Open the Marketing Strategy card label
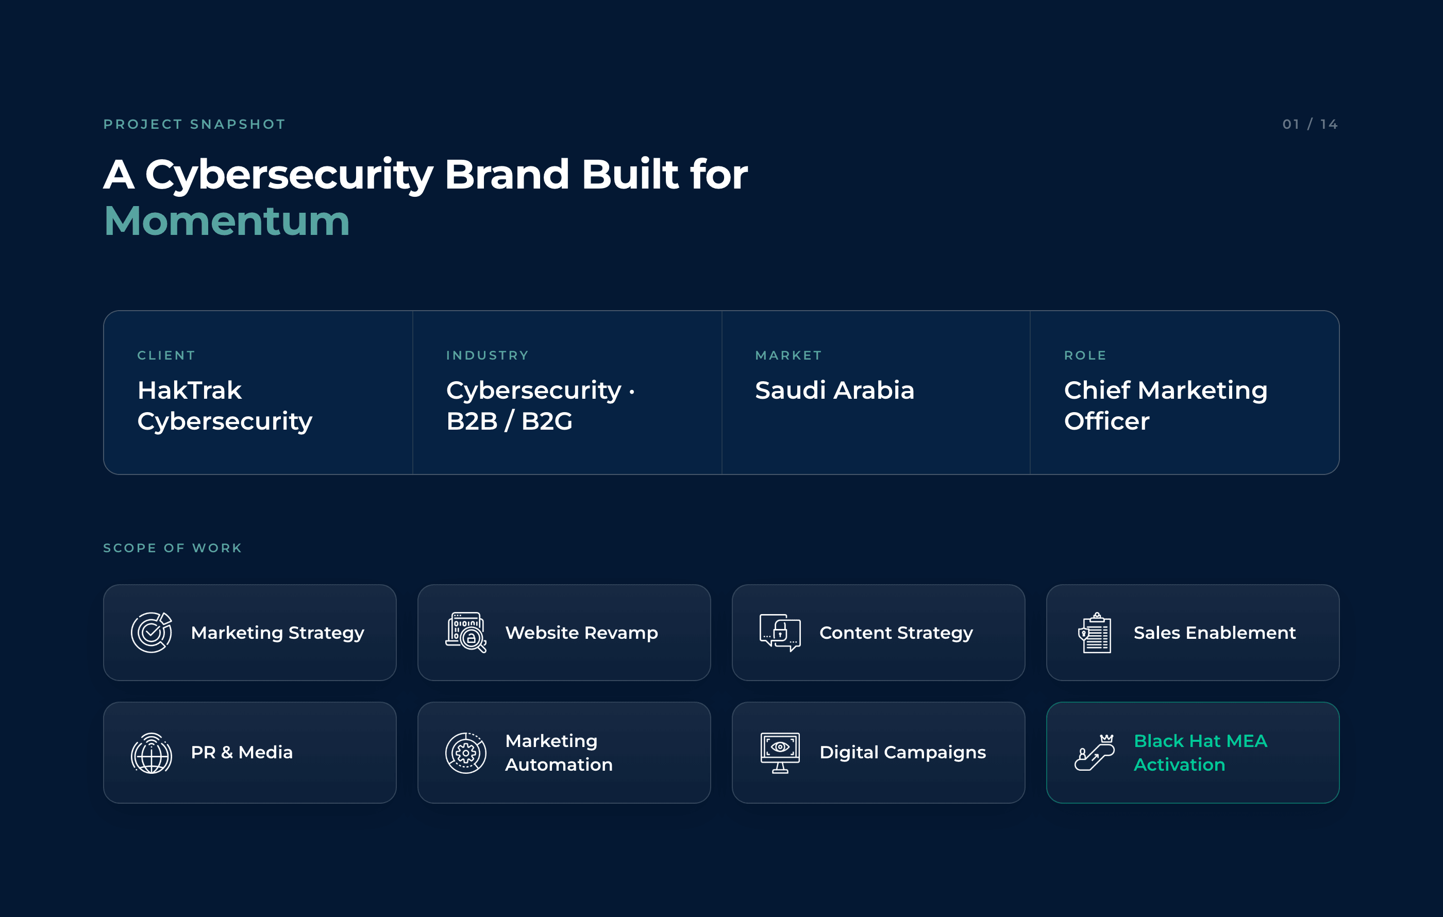This screenshot has height=917, width=1443. (x=277, y=633)
